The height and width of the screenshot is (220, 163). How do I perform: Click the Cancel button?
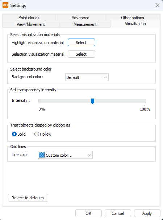(118, 213)
